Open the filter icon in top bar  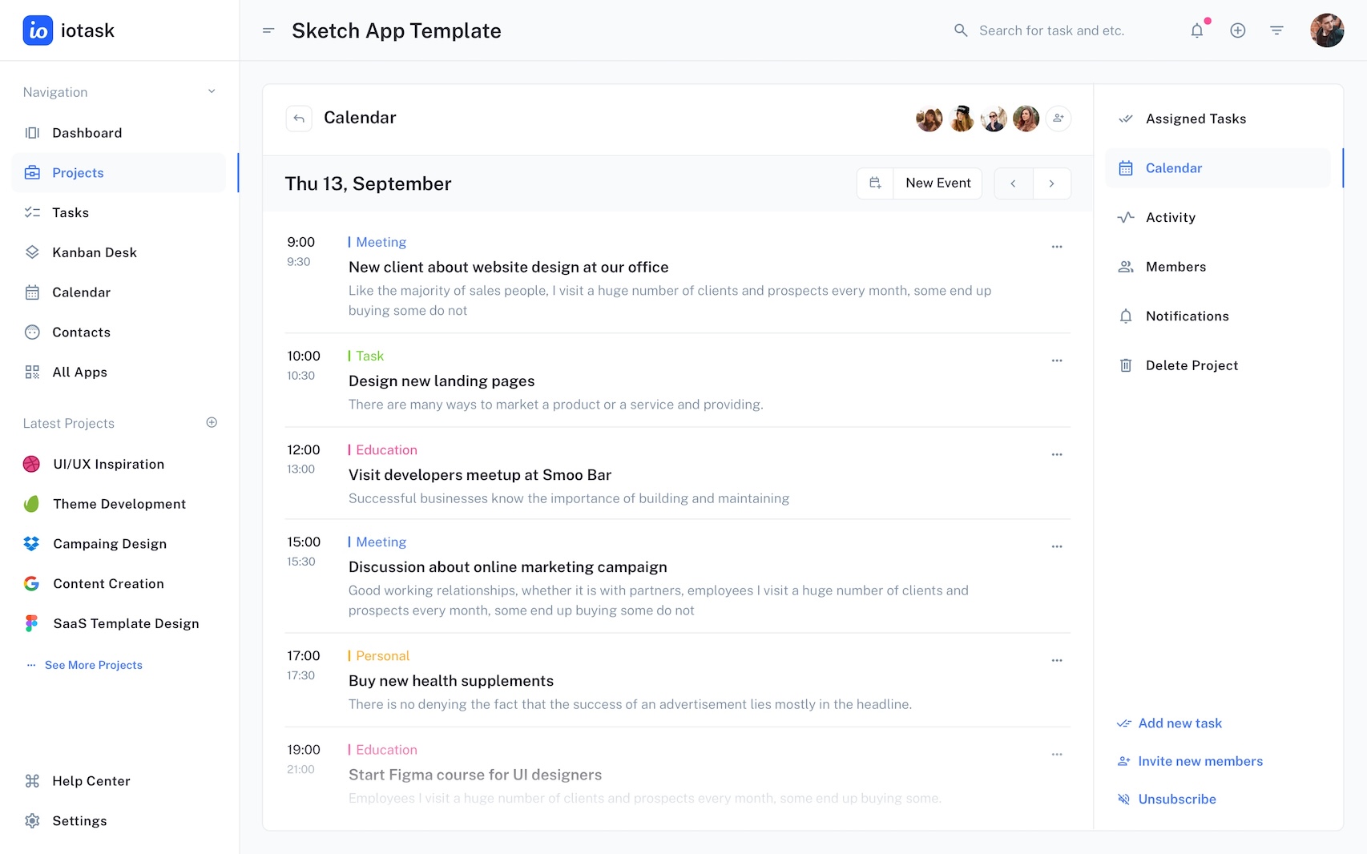click(x=1277, y=30)
